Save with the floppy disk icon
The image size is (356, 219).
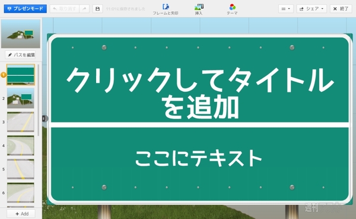coord(98,9)
